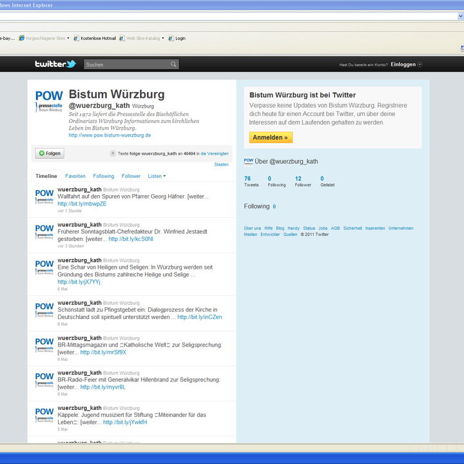Open the Login favorites bar link
The height and width of the screenshot is (464, 464).
[177, 38]
